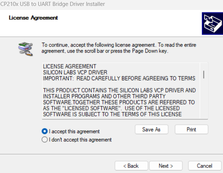Image resolution: width=223 pixels, height=173 pixels.
Task: Click inside license box on "SILICON LABS VCP DRIVER"
Action: click(x=75, y=73)
